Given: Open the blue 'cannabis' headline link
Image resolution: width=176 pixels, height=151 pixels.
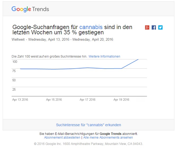Looking at the screenshot, I should (91, 27).
